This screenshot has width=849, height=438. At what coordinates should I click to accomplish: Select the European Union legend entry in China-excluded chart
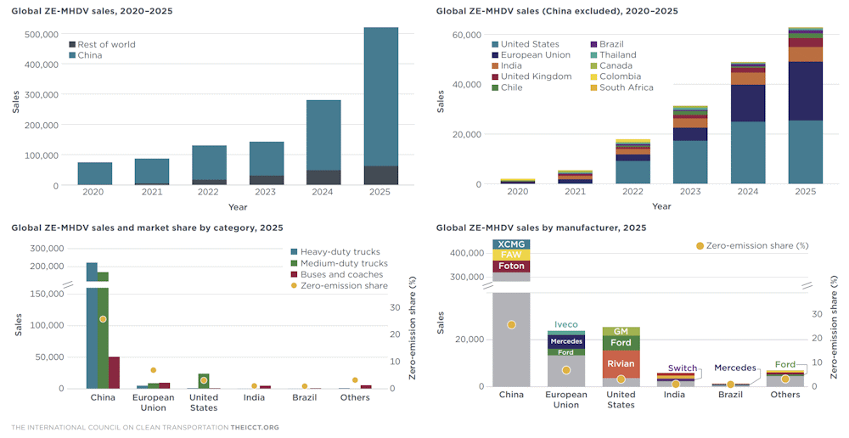[531, 55]
